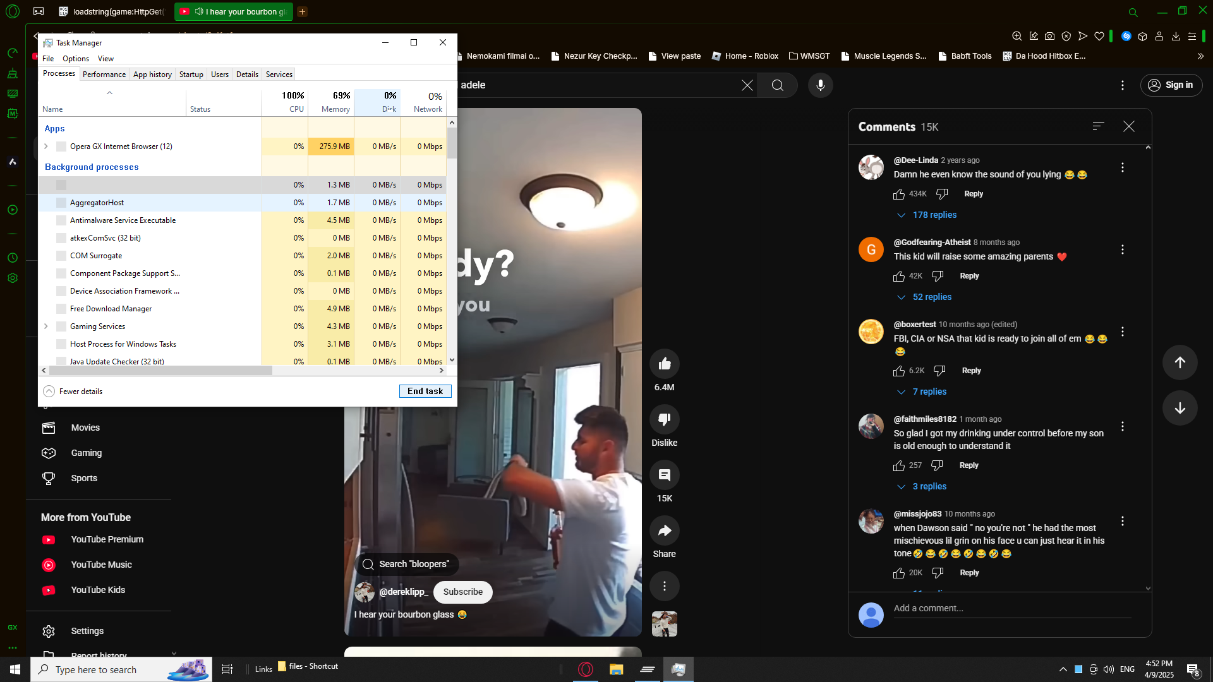Open Opera extensions cube icon
1213x682 pixels.
pyautogui.click(x=1142, y=37)
